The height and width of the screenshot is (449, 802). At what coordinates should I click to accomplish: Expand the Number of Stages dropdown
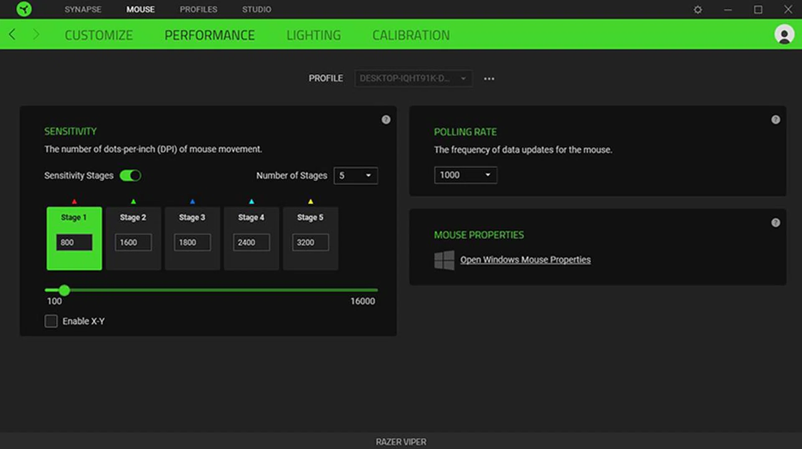[355, 175]
